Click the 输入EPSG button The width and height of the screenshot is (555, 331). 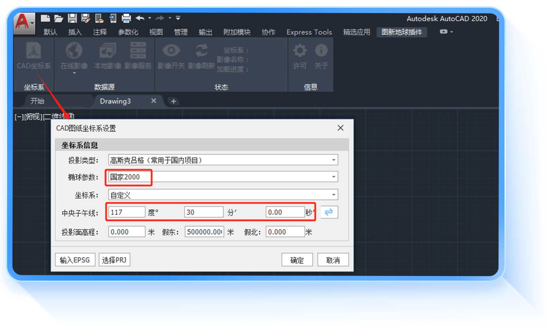[75, 260]
